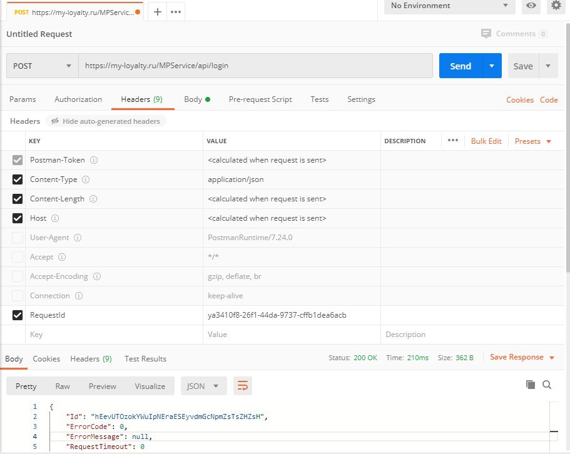Expand the Send button arrow options

pos(492,66)
